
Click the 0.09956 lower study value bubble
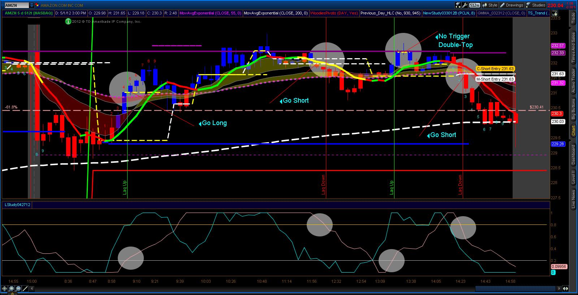click(x=558, y=266)
